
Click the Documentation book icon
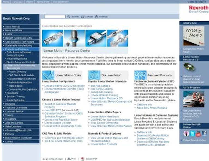coord(94,75)
